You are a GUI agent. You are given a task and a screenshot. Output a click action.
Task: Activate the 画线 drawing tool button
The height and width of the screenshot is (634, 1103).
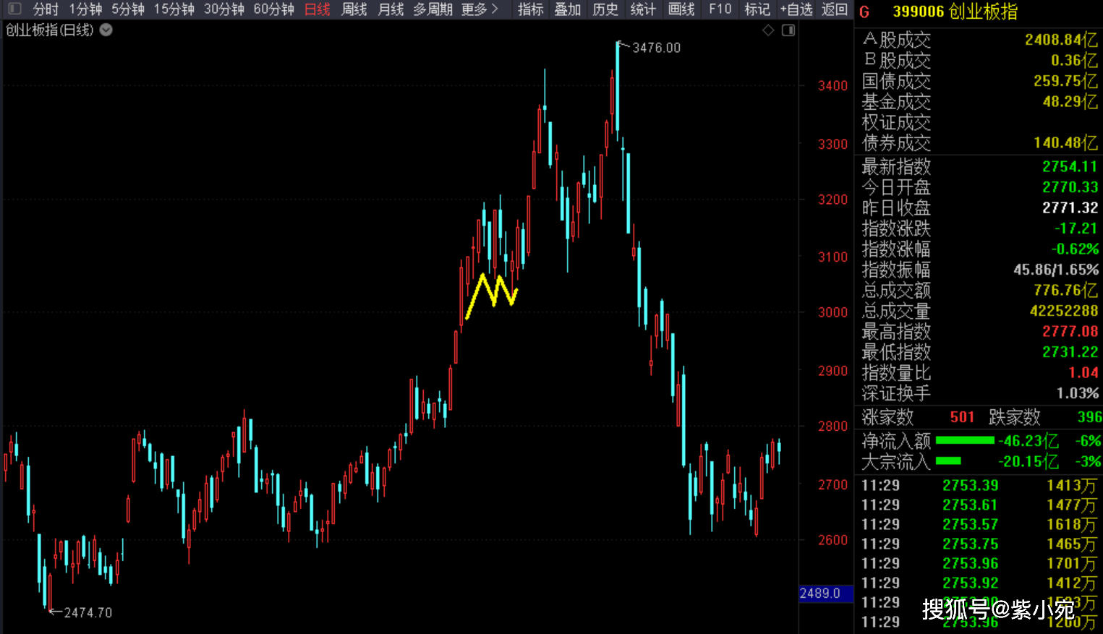tap(681, 9)
